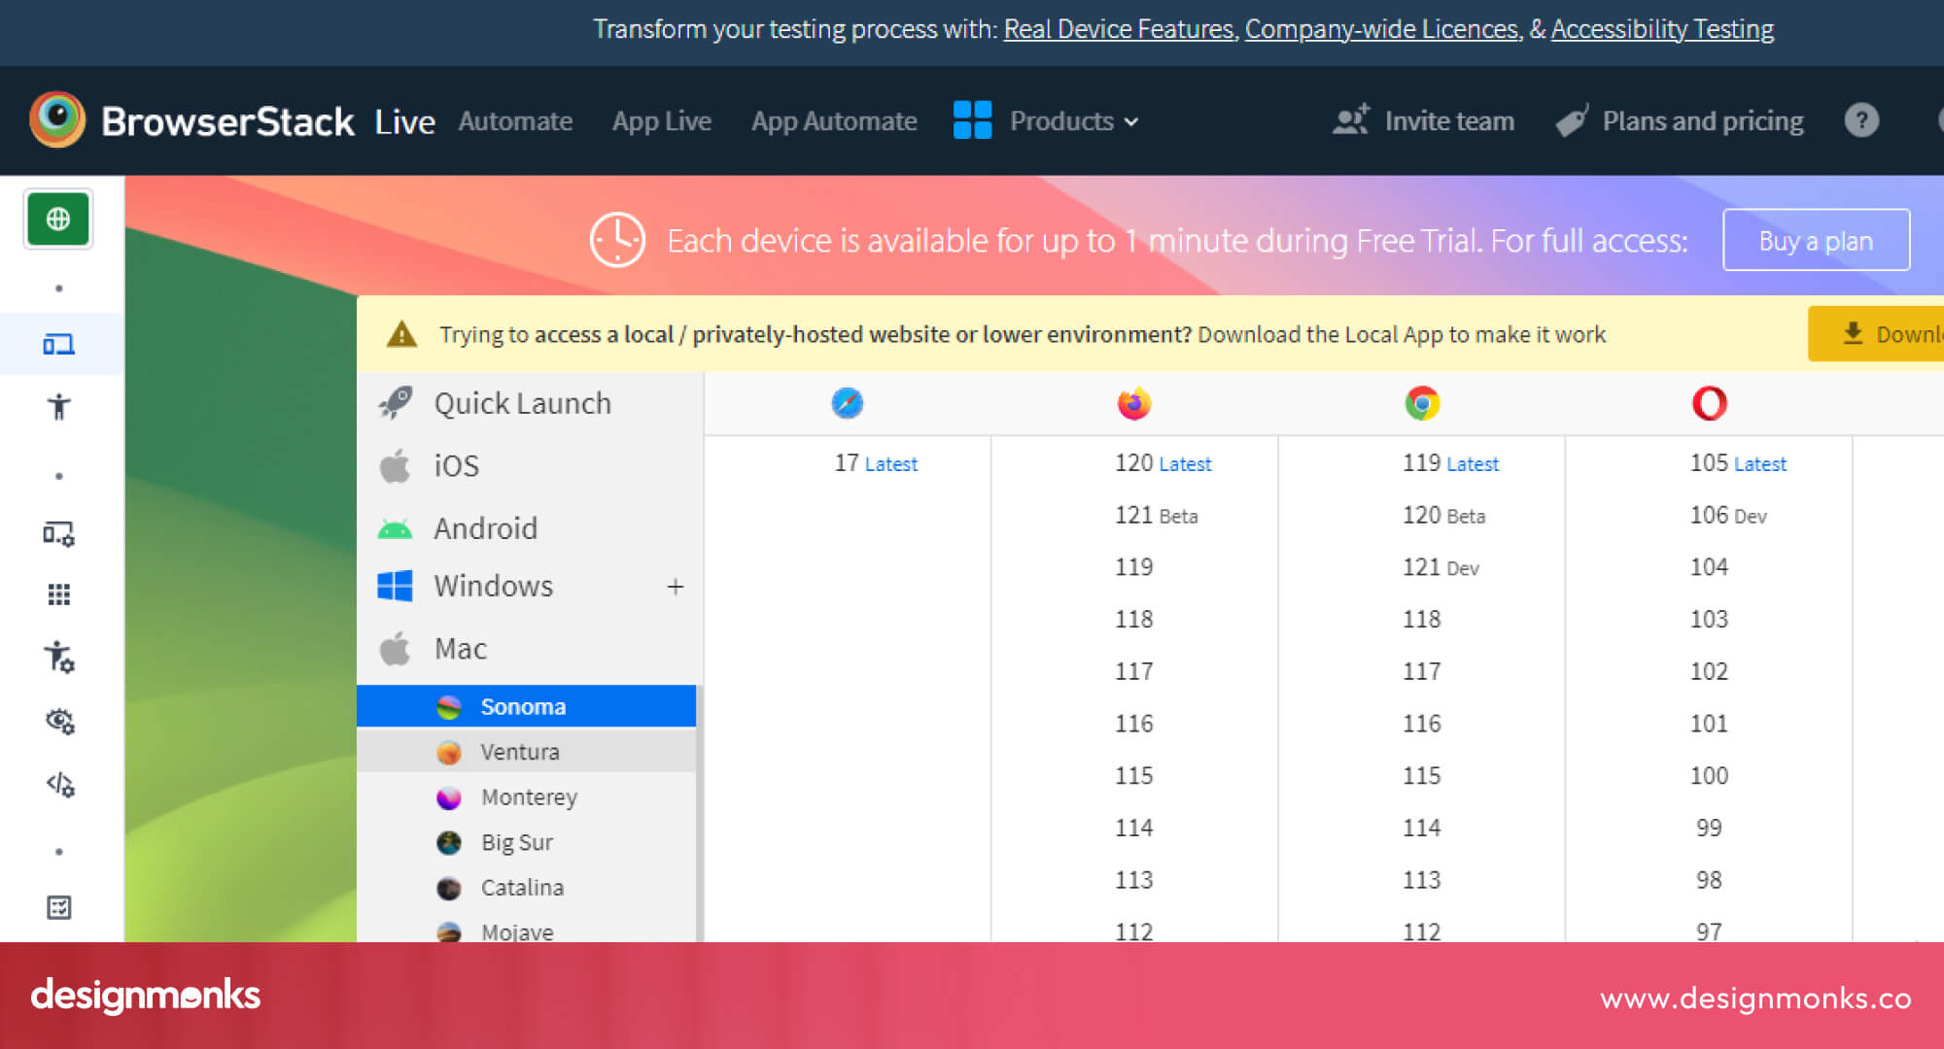Image resolution: width=1944 pixels, height=1049 pixels.
Task: Open the Products dropdown
Action: (x=1069, y=120)
